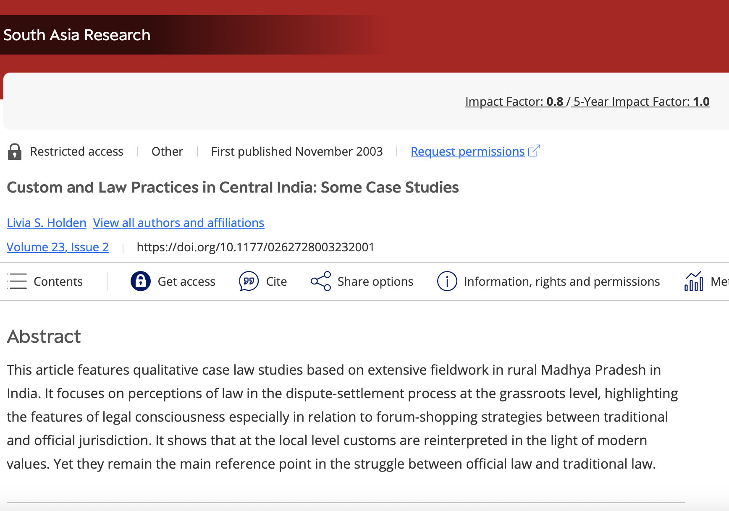This screenshot has width=729, height=511.
Task: Click the Cite quotation bubble icon
Action: click(x=249, y=281)
